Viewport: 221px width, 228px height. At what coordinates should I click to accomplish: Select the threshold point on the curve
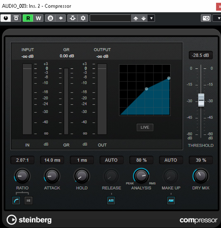(x=147, y=89)
